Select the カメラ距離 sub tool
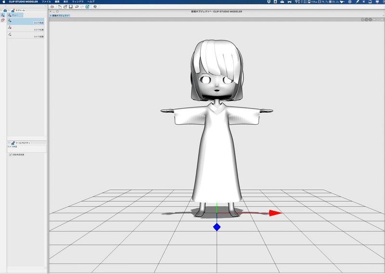Viewport: 385px width, 274px height. point(26,35)
